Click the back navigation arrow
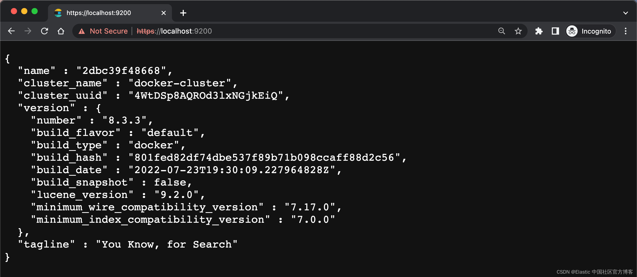637x277 pixels. pyautogui.click(x=11, y=31)
